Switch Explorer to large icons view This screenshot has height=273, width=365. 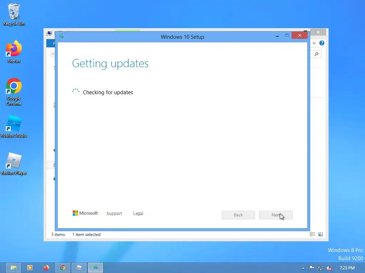click(x=320, y=234)
